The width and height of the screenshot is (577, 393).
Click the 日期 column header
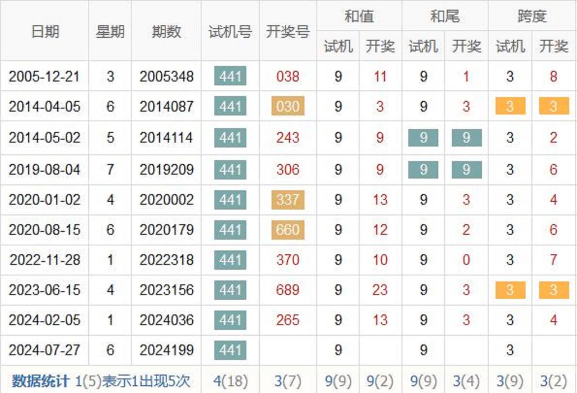[45, 31]
